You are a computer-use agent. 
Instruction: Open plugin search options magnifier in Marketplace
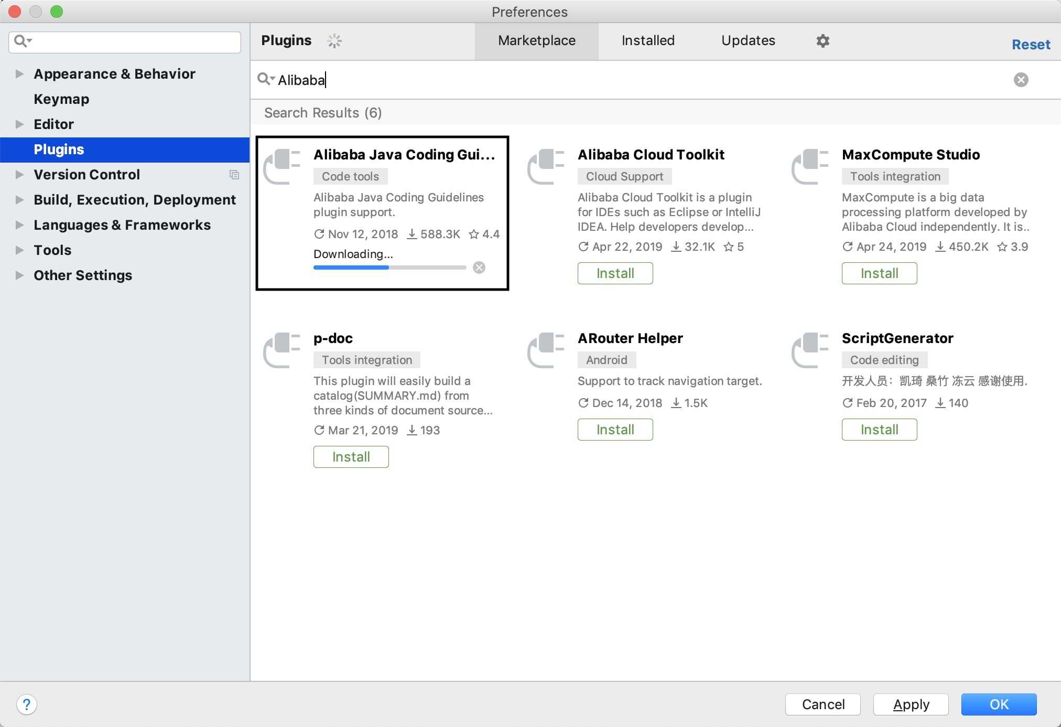click(266, 79)
